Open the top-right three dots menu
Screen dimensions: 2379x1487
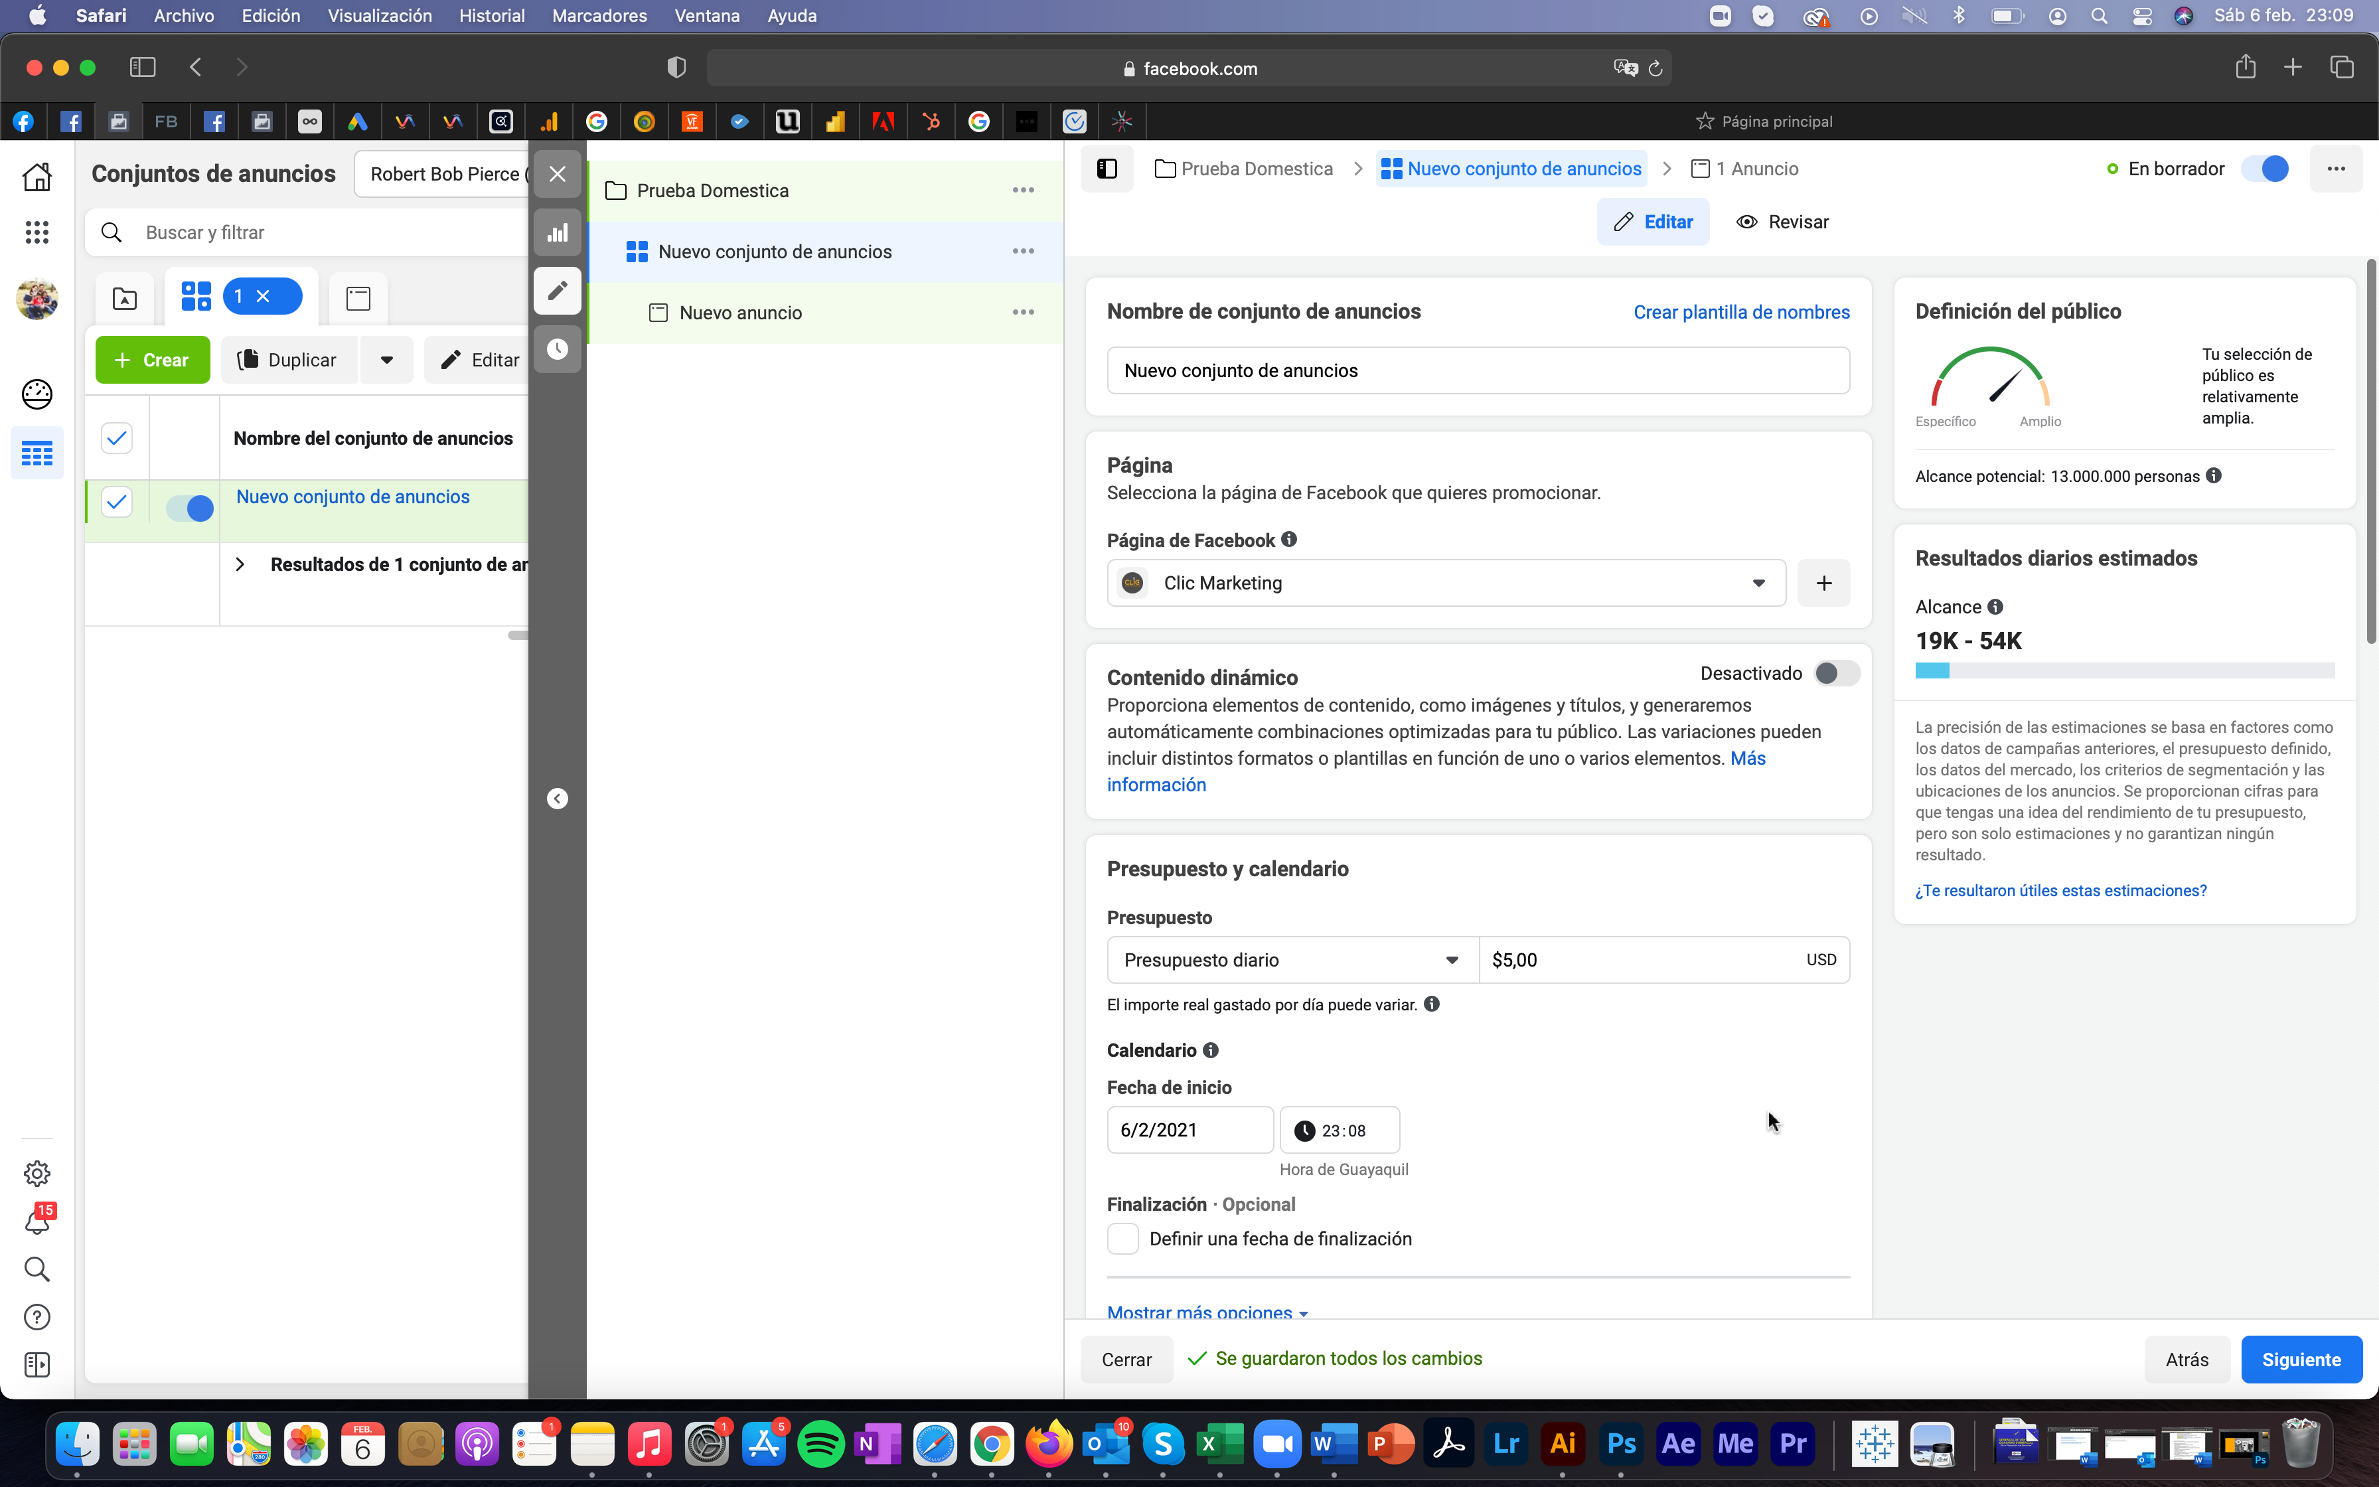(x=2336, y=169)
